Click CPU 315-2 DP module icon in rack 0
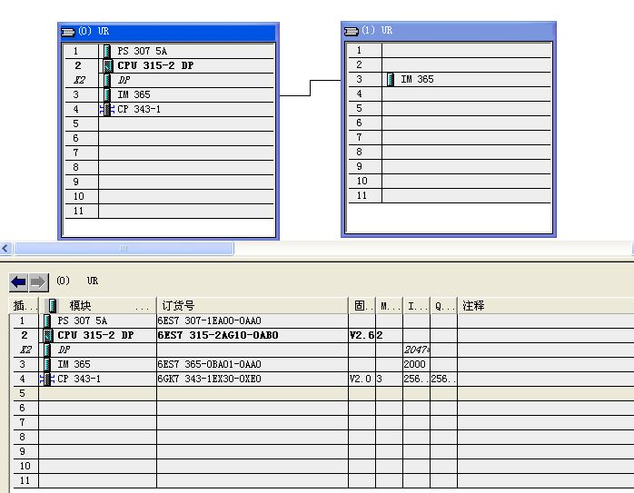The width and height of the screenshot is (634, 493). point(107,65)
